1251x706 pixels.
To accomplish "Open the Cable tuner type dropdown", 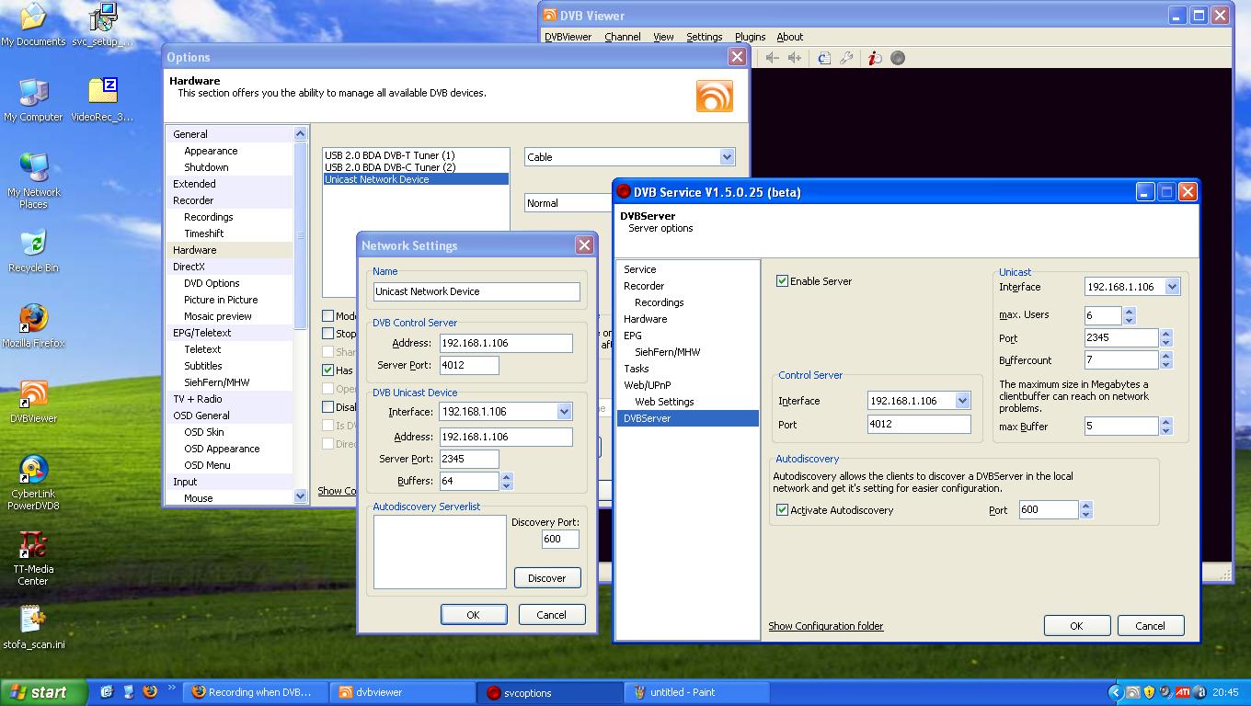I will click(726, 157).
